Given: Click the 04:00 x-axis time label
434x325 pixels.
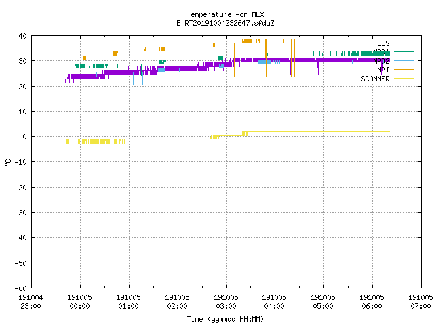Looking at the screenshot, I should point(274,306).
